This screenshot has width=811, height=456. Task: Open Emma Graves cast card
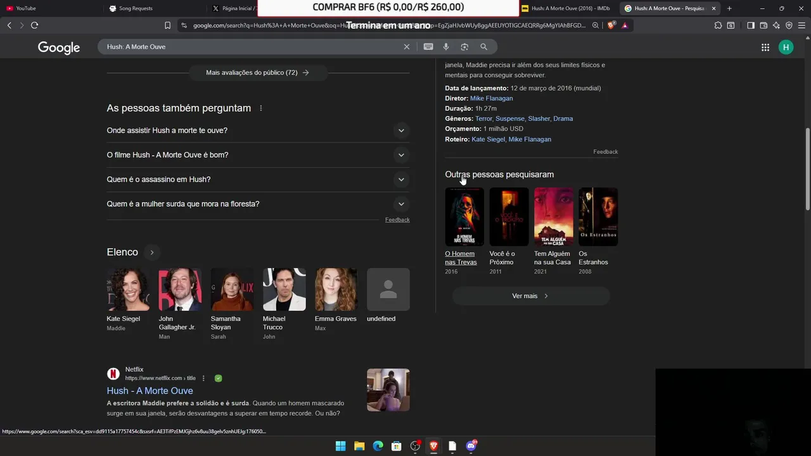coord(336,300)
